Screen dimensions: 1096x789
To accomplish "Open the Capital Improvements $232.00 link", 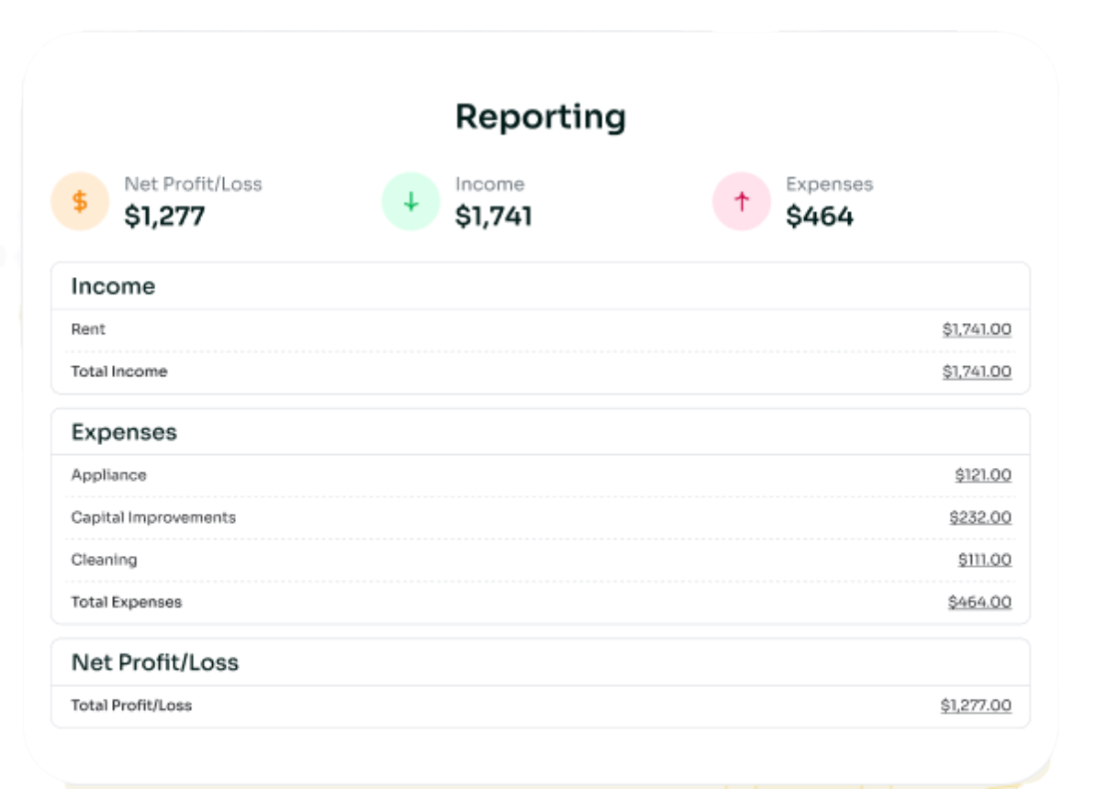I will coord(980,517).
